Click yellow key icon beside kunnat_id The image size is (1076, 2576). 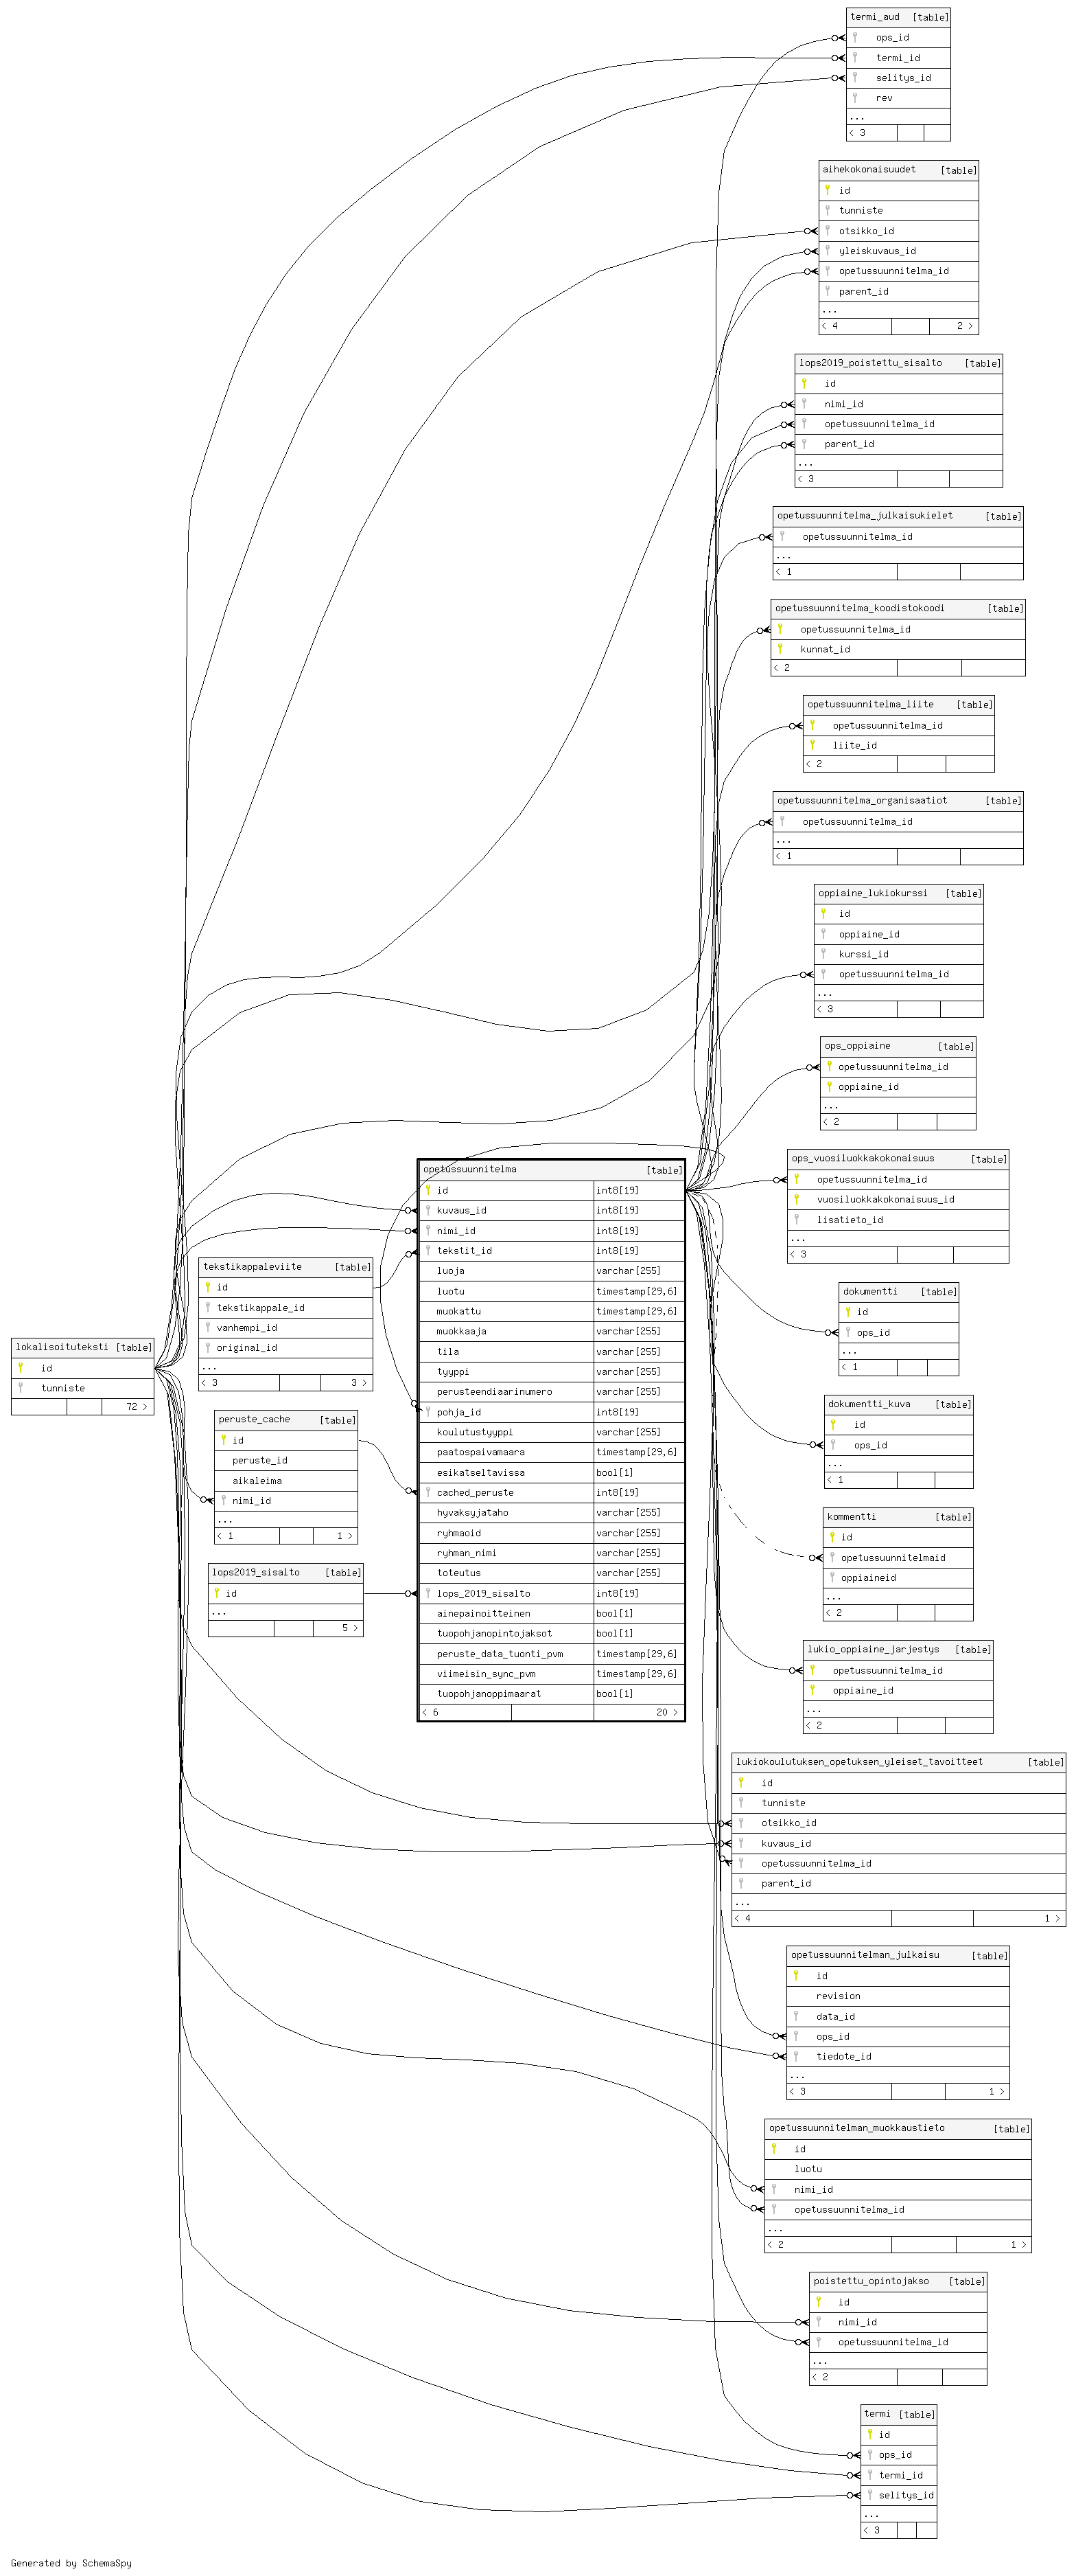point(780,649)
